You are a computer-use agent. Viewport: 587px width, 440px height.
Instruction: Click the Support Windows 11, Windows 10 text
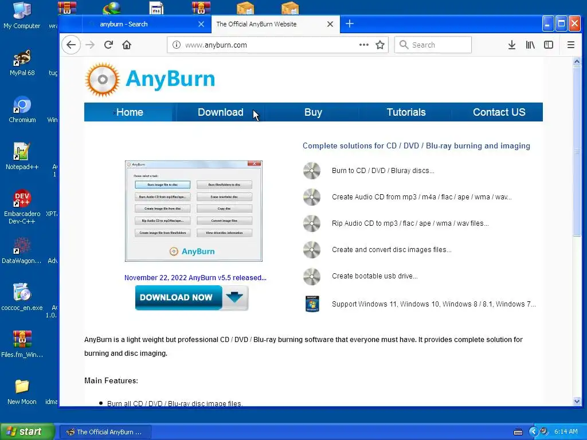[x=433, y=304]
